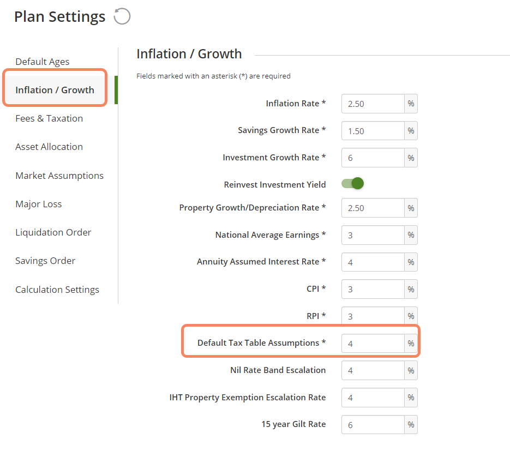Toggle Reinvest Investment Yield switch
Image resolution: width=510 pixels, height=451 pixels.
352,184
